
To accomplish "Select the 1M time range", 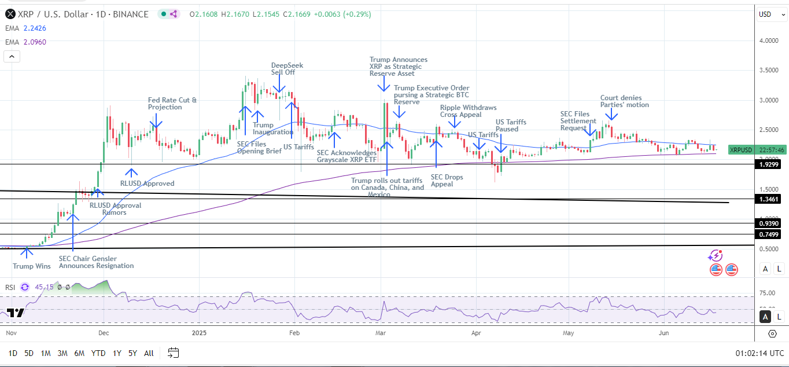I will point(46,353).
